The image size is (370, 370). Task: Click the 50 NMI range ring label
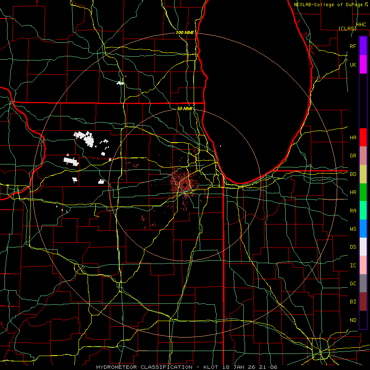click(x=185, y=109)
